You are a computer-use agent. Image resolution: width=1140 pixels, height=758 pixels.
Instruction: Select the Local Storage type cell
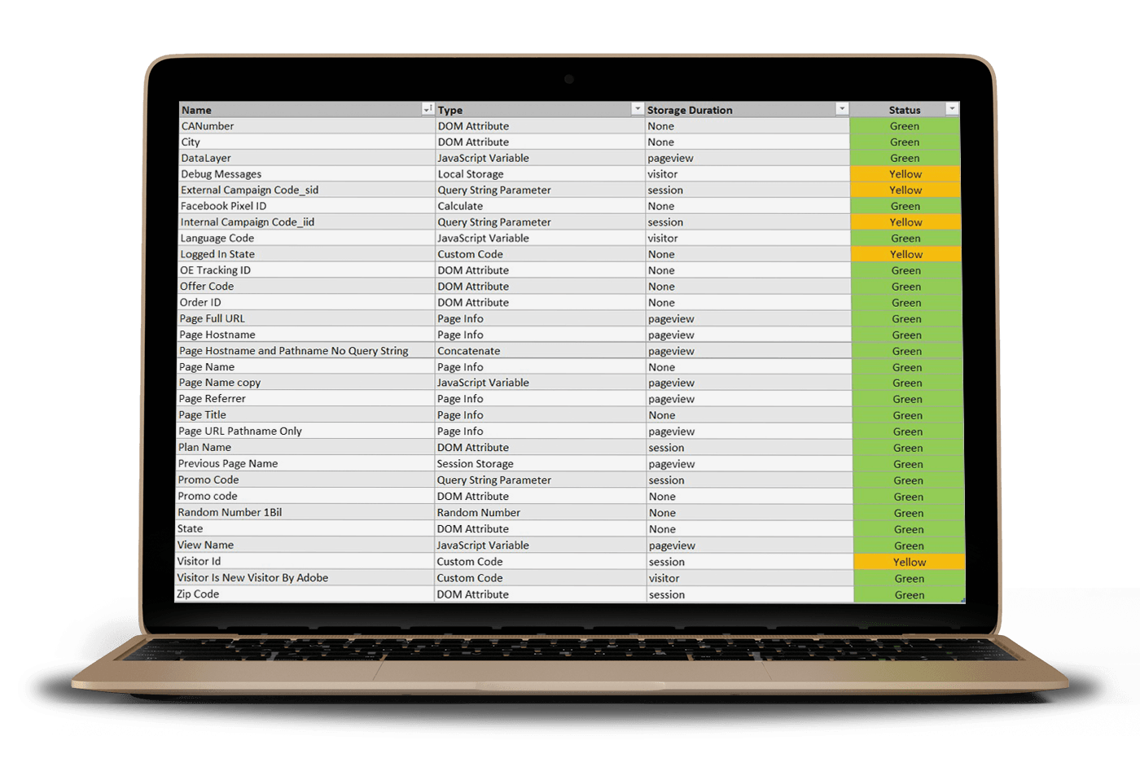pos(471,174)
